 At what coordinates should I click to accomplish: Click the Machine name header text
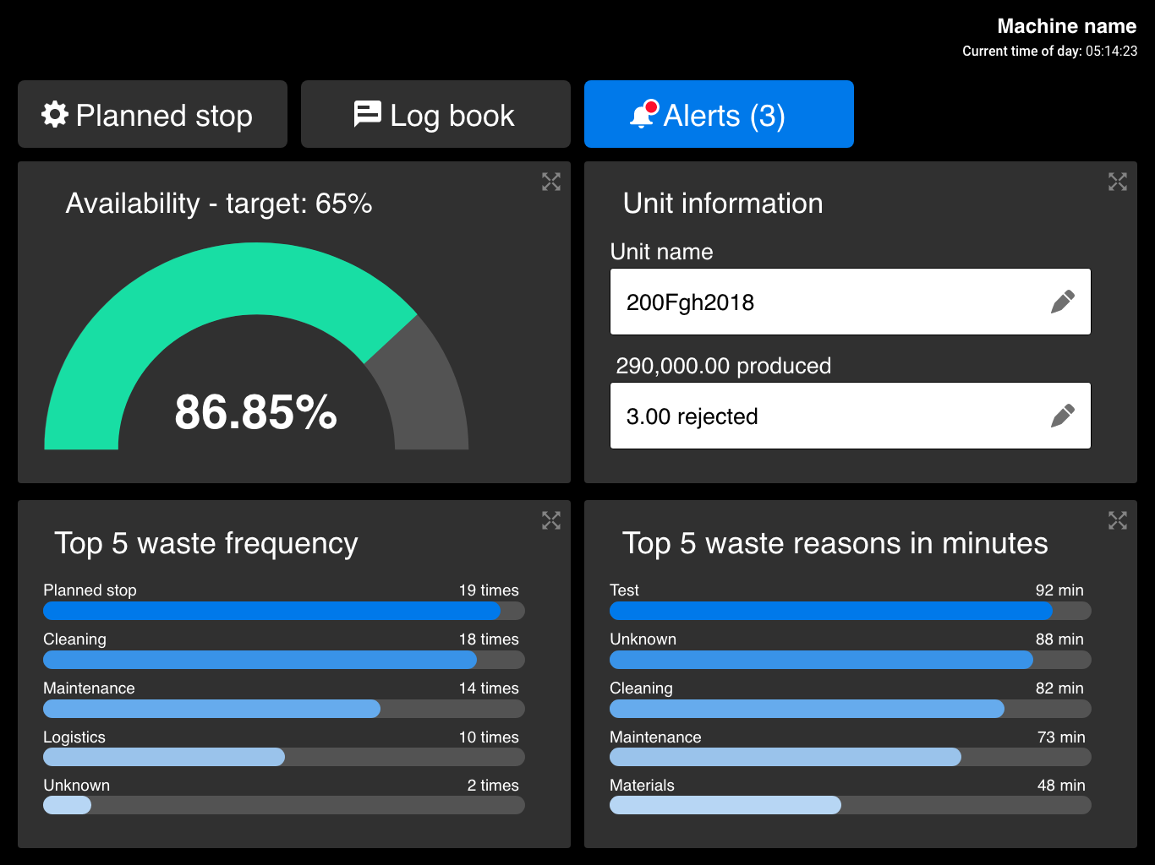[1066, 26]
